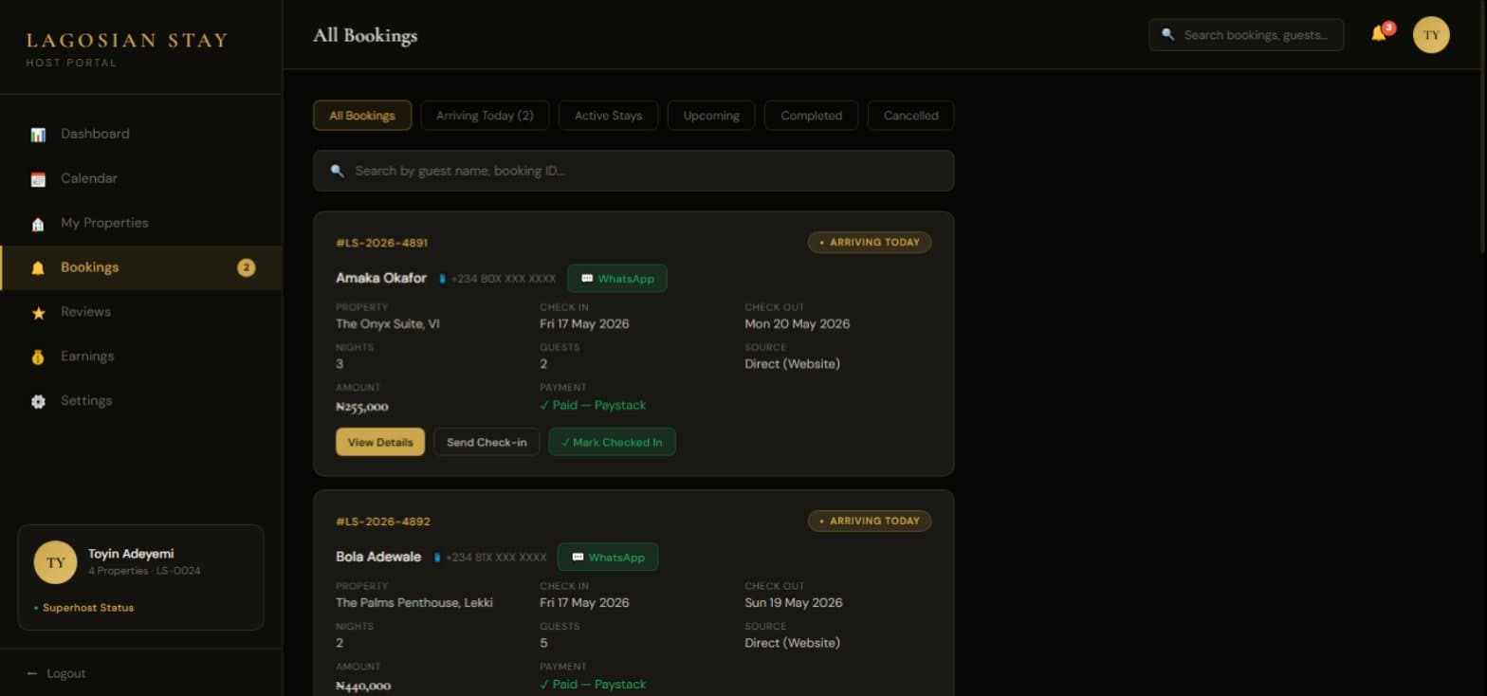Image resolution: width=1487 pixels, height=696 pixels.
Task: Click the All Bookings page heading
Action: click(x=365, y=36)
